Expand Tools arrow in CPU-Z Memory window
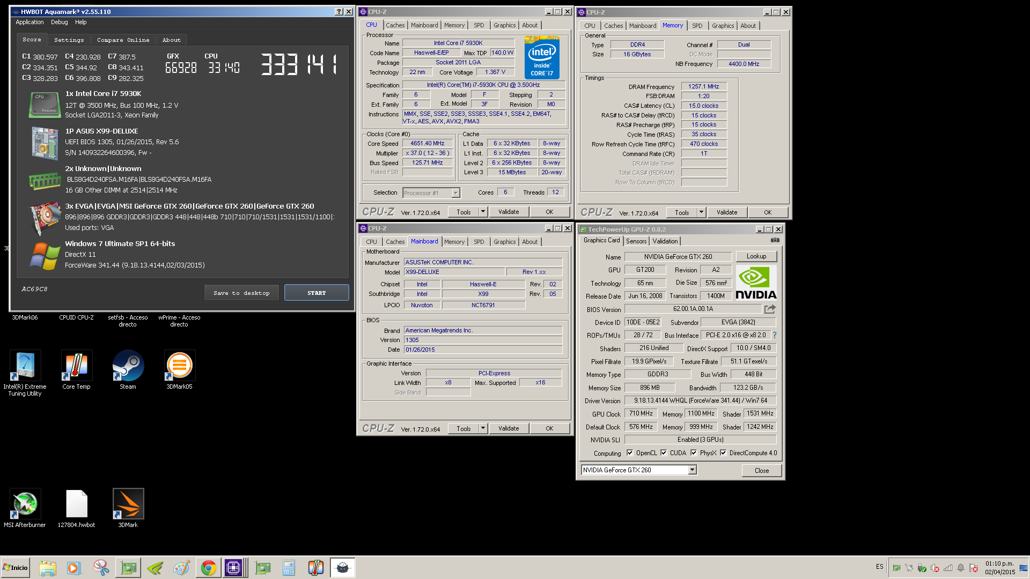The width and height of the screenshot is (1030, 579). [x=701, y=212]
